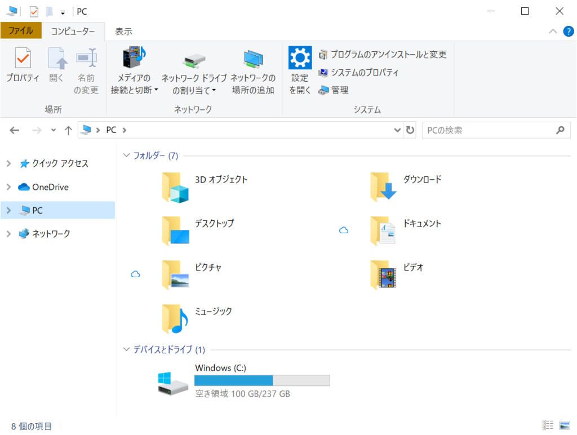This screenshot has width=577, height=435.
Task: Click プログラムのアンインストールと変更
Action: (x=383, y=55)
